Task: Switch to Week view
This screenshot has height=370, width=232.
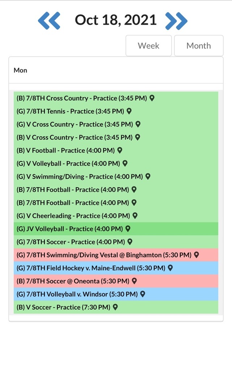Action: (x=149, y=46)
